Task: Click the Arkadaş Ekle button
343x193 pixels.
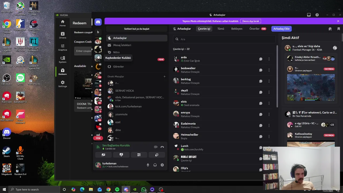Action: 281,29
